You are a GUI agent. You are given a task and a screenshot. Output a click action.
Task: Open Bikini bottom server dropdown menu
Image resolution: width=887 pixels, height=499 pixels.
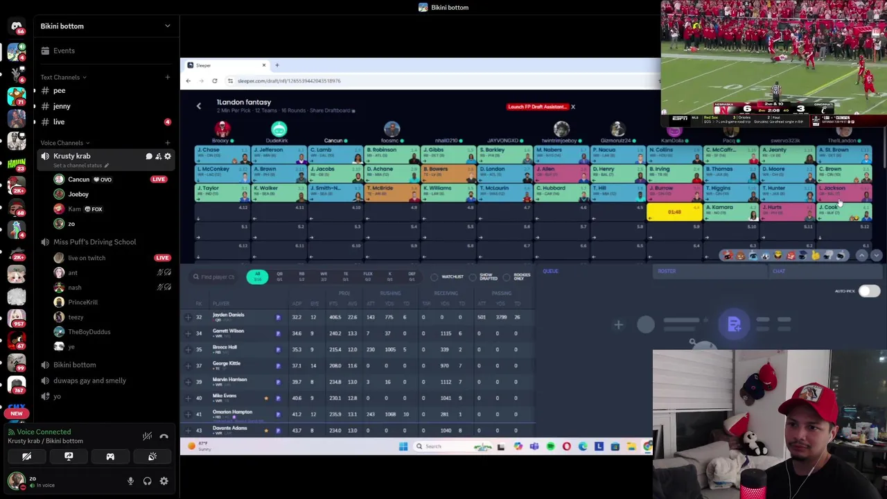tap(167, 26)
